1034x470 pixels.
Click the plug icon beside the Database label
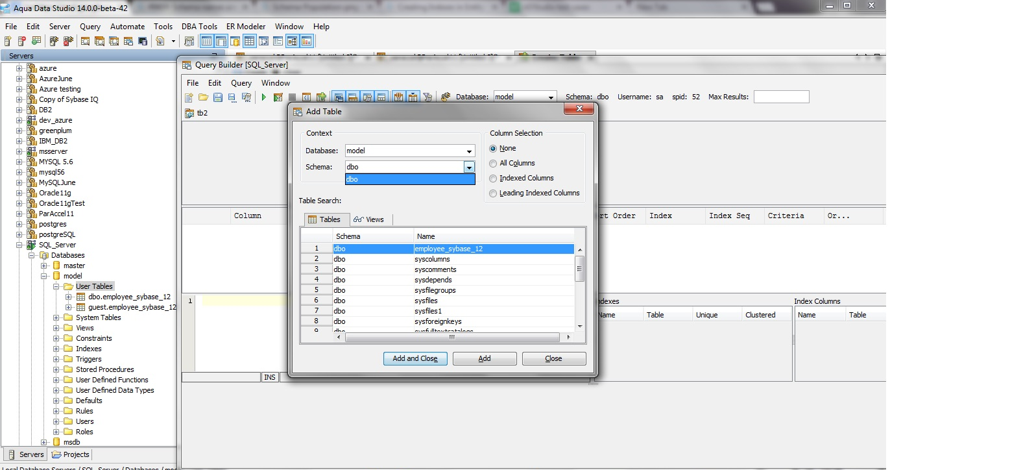pos(446,97)
